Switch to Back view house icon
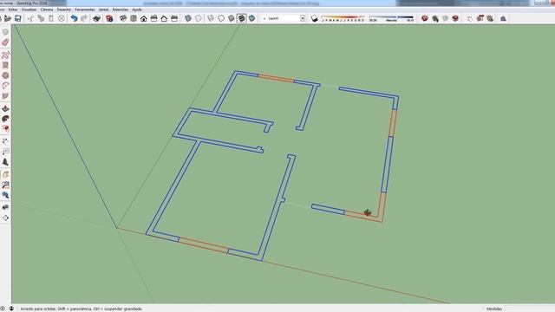555x312 pixels. [164, 18]
